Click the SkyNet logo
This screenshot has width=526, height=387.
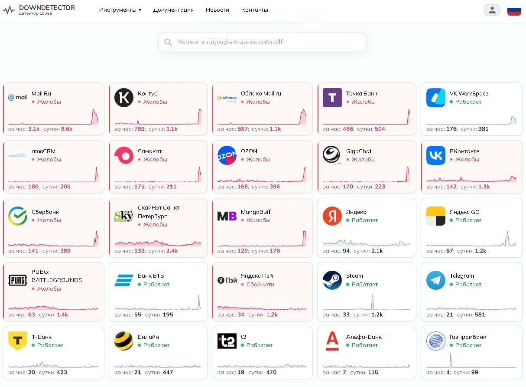124,216
